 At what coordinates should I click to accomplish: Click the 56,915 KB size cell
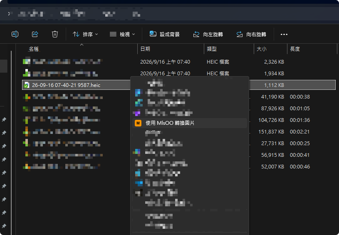[x=272, y=155]
